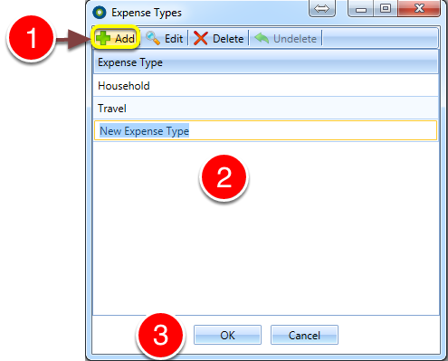Minimize the Expense Types window
Viewport: 448px width, 361px height.
click(x=360, y=8)
